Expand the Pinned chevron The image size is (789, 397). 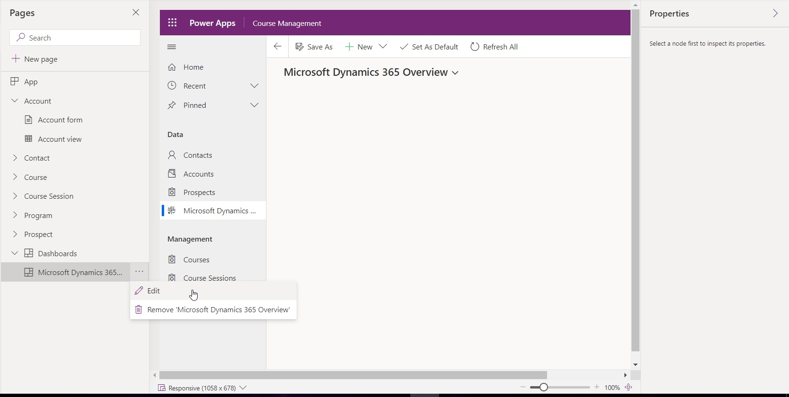(x=255, y=105)
